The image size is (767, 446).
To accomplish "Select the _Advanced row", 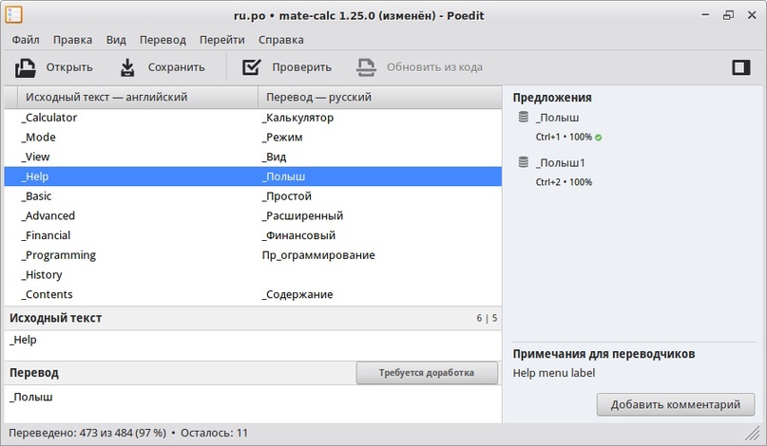I will tap(253, 215).
